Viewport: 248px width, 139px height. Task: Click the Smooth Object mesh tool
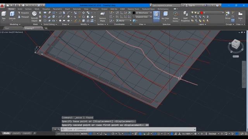point(34,17)
